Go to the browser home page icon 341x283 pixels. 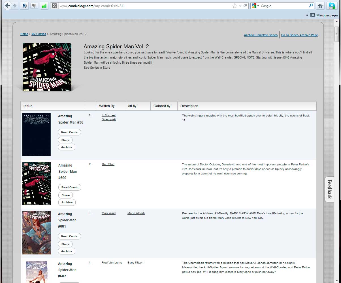point(320,6)
